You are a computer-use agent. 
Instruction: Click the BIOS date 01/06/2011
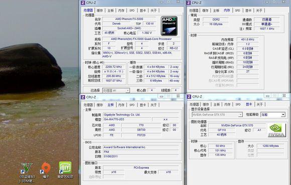[x=140, y=156]
